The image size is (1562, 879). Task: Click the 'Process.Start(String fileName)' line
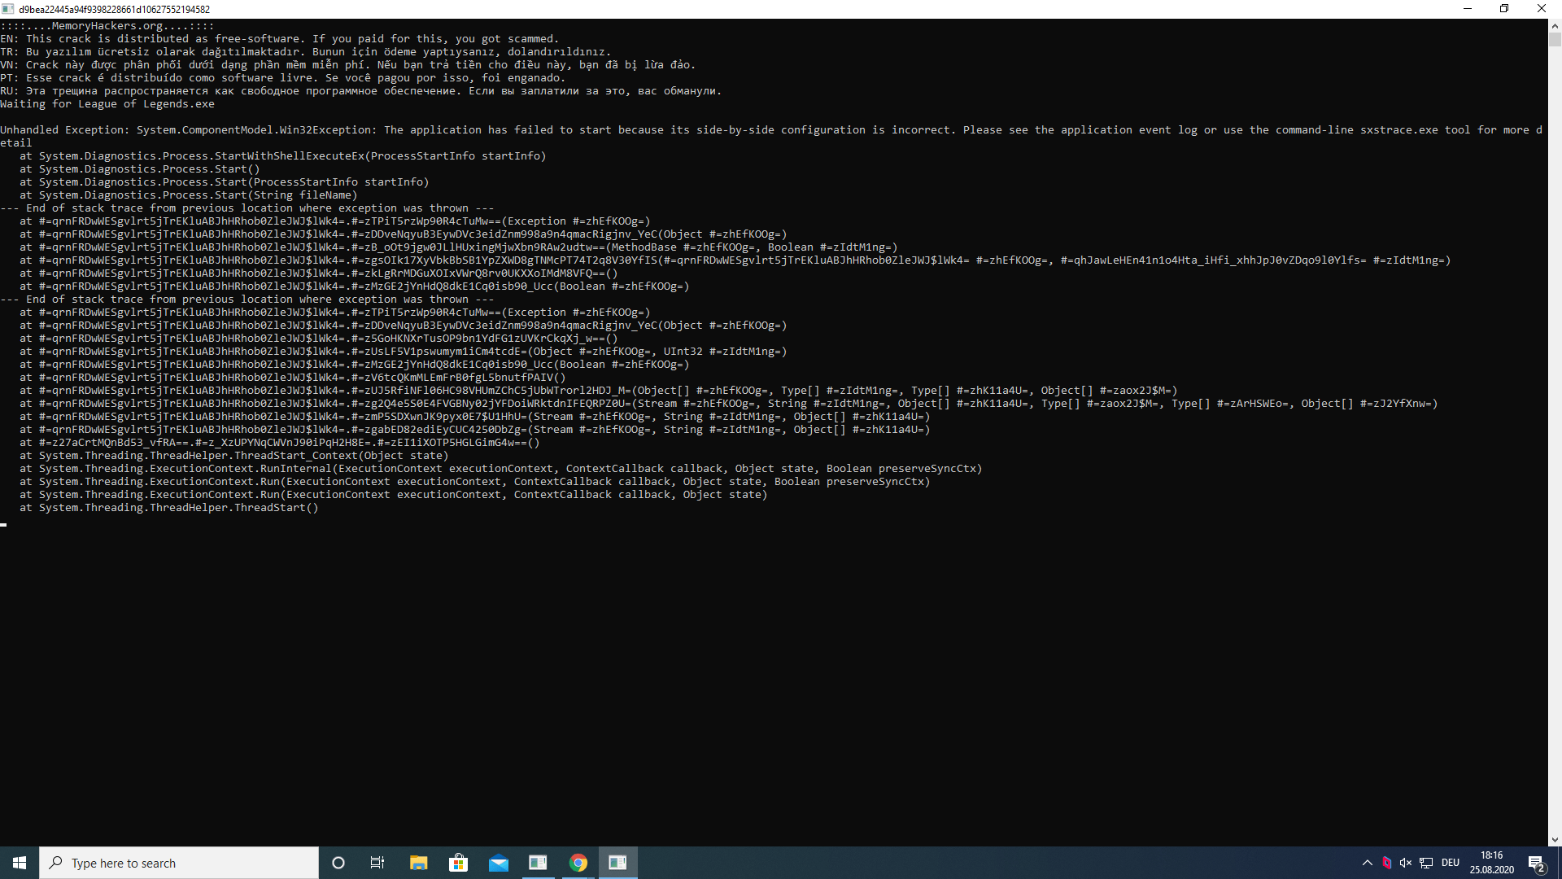(189, 195)
